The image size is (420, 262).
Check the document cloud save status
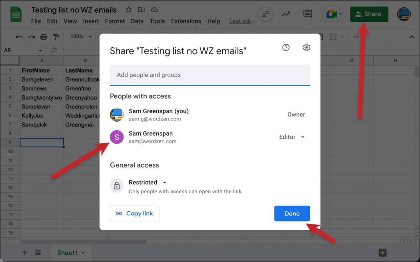[154, 9]
